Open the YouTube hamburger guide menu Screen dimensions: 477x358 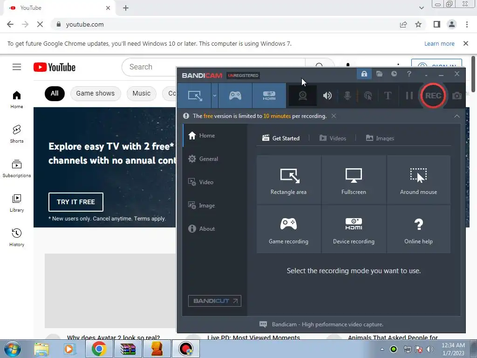pyautogui.click(x=17, y=67)
